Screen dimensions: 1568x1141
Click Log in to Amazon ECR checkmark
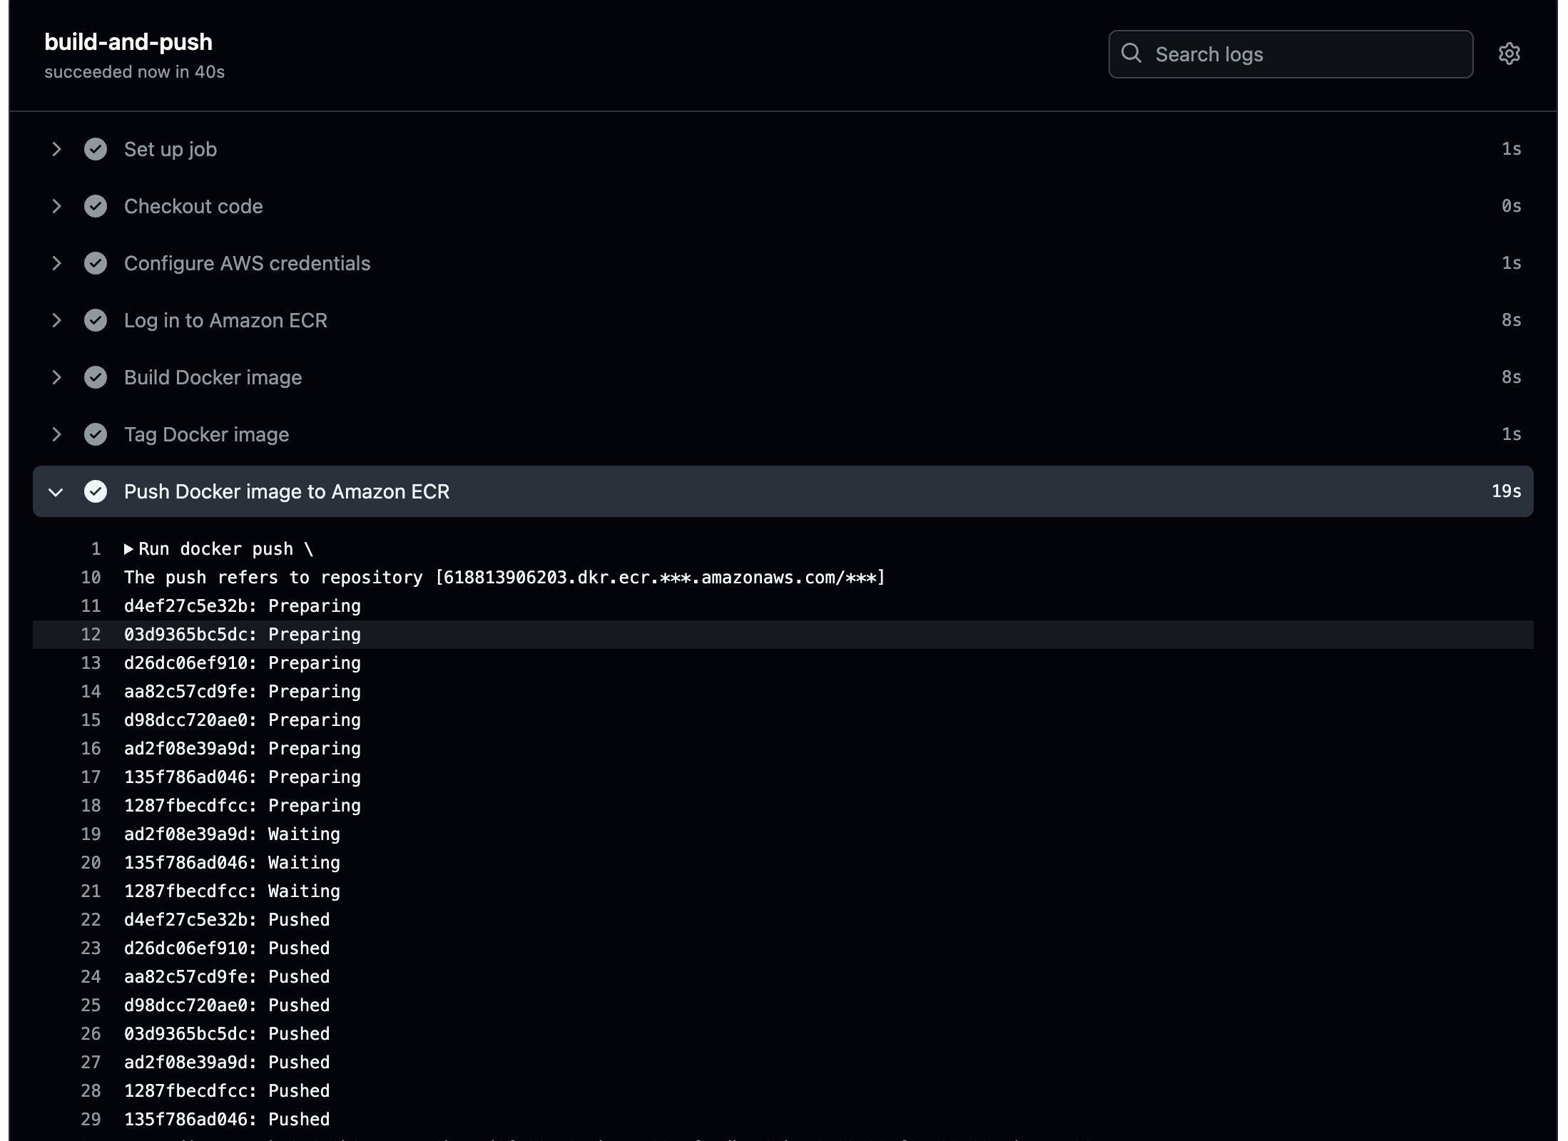tap(96, 320)
